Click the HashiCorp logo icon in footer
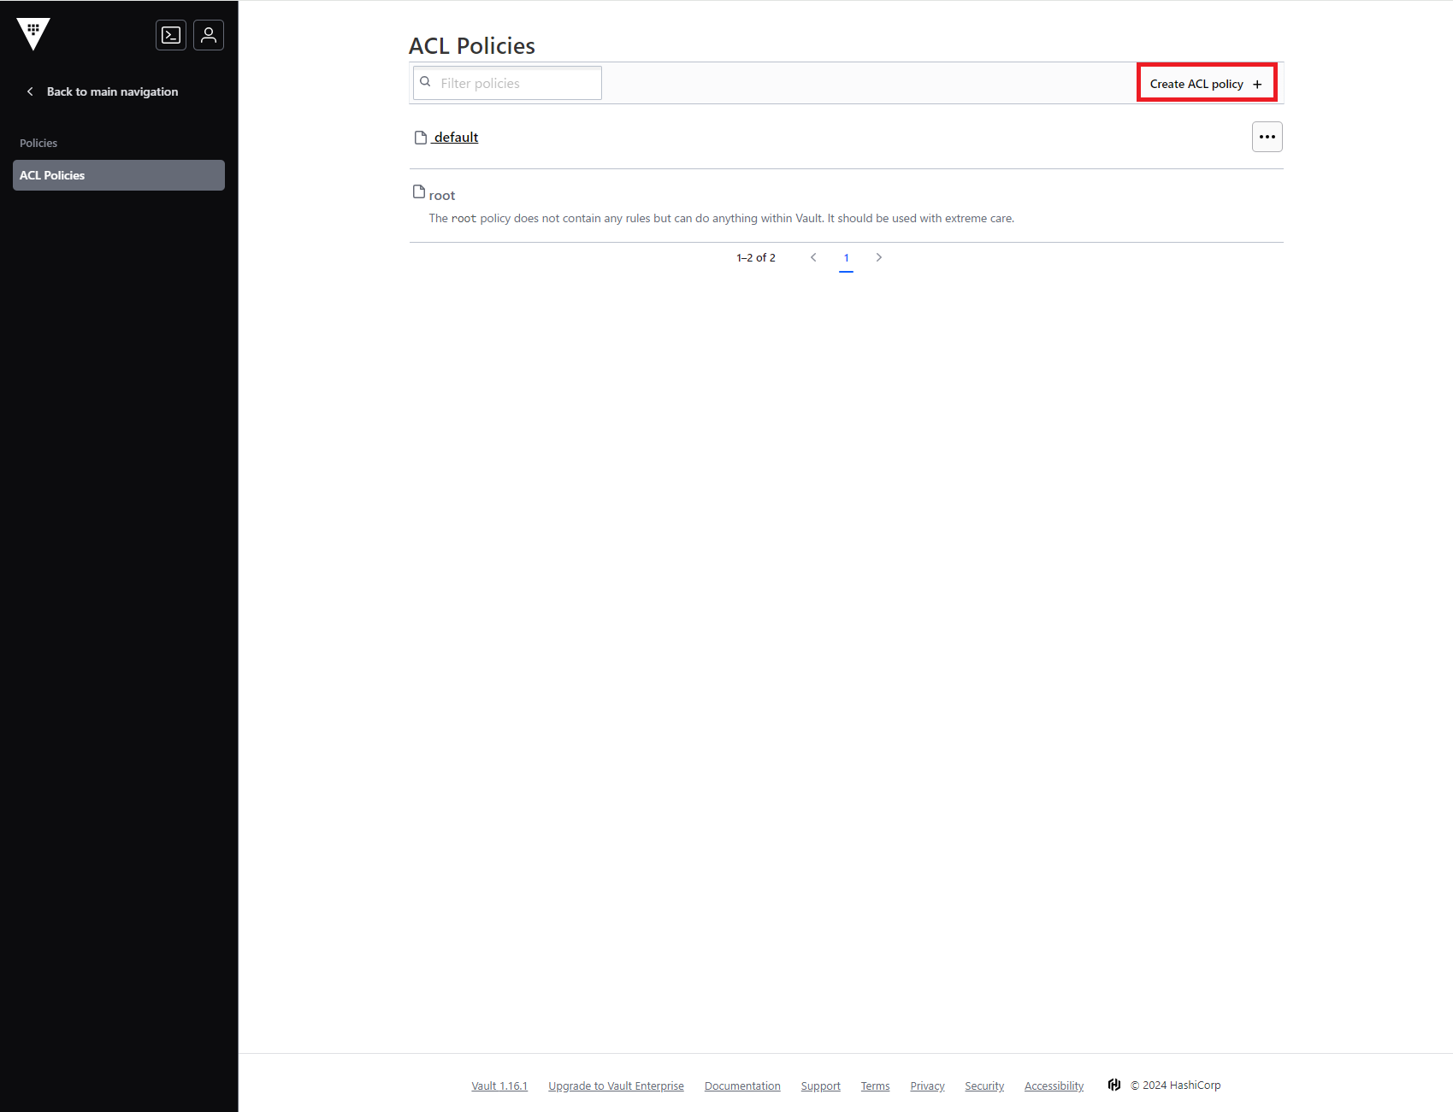1453x1112 pixels. tap(1114, 1085)
